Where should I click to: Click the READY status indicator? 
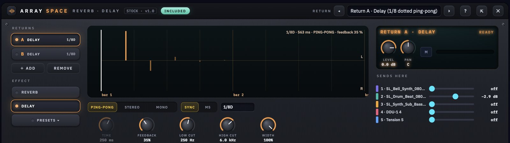[x=486, y=32]
